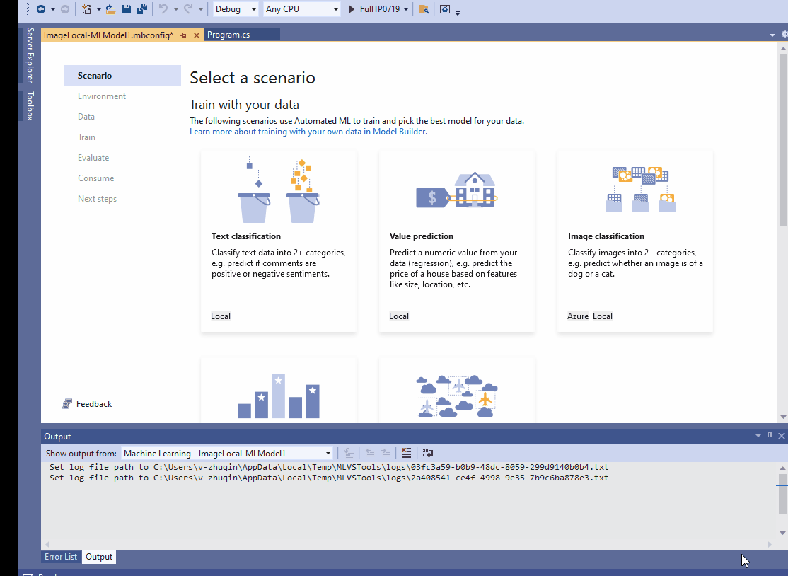Click the scroll down arrow of scenario page

click(783, 417)
